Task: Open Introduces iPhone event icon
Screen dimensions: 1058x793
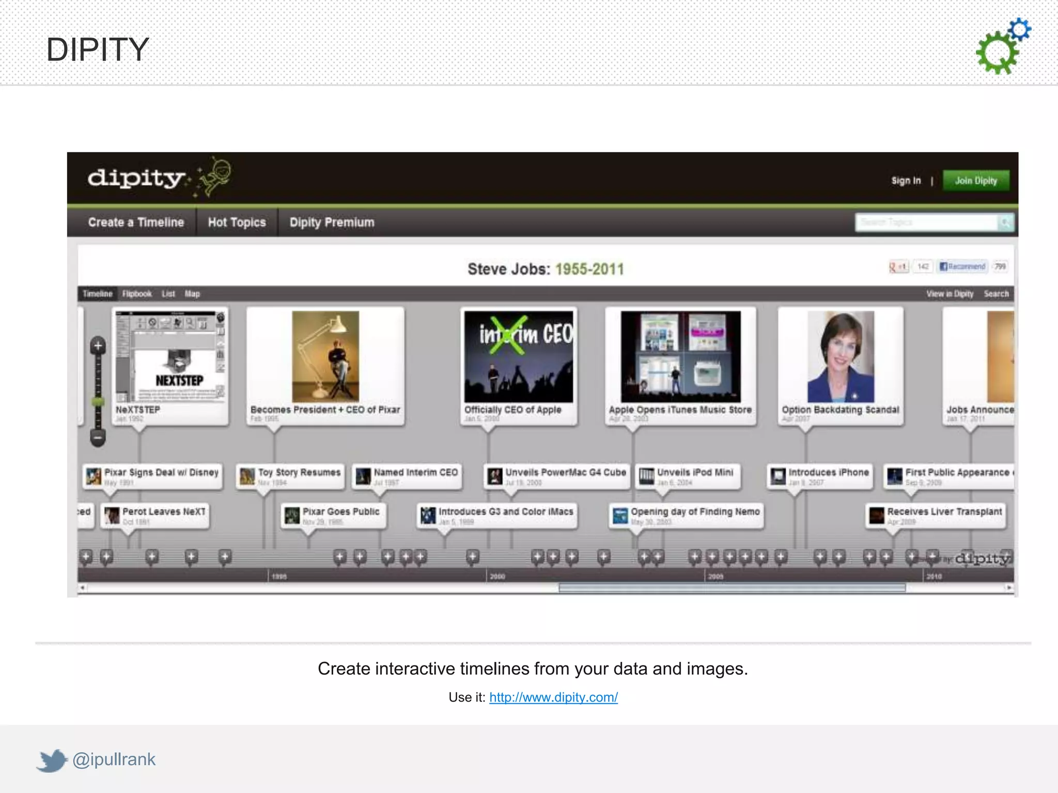Action: (778, 476)
